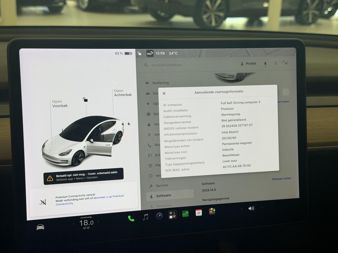Raise volume with right chevron
Screen dimensions: 338x253
pyautogui.click(x=262, y=208)
